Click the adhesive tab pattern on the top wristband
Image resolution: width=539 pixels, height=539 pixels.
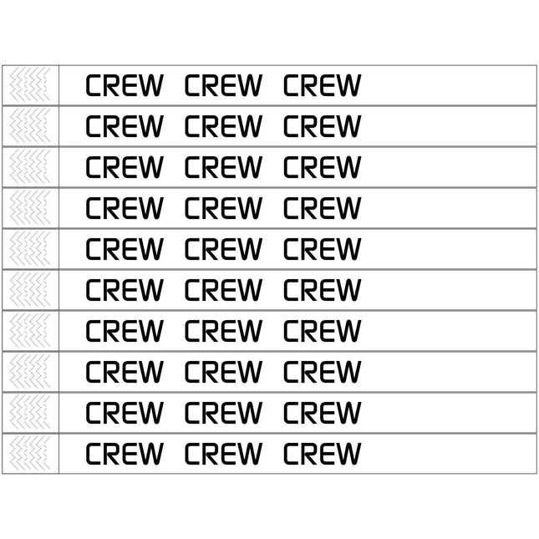(x=31, y=85)
